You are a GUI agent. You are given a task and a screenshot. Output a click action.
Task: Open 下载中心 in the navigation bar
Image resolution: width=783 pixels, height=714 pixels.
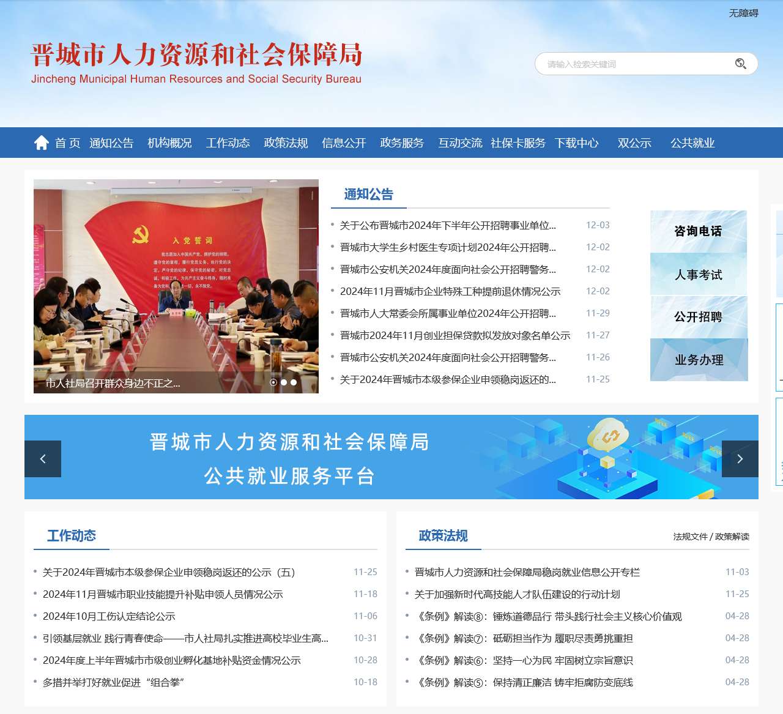(x=576, y=143)
